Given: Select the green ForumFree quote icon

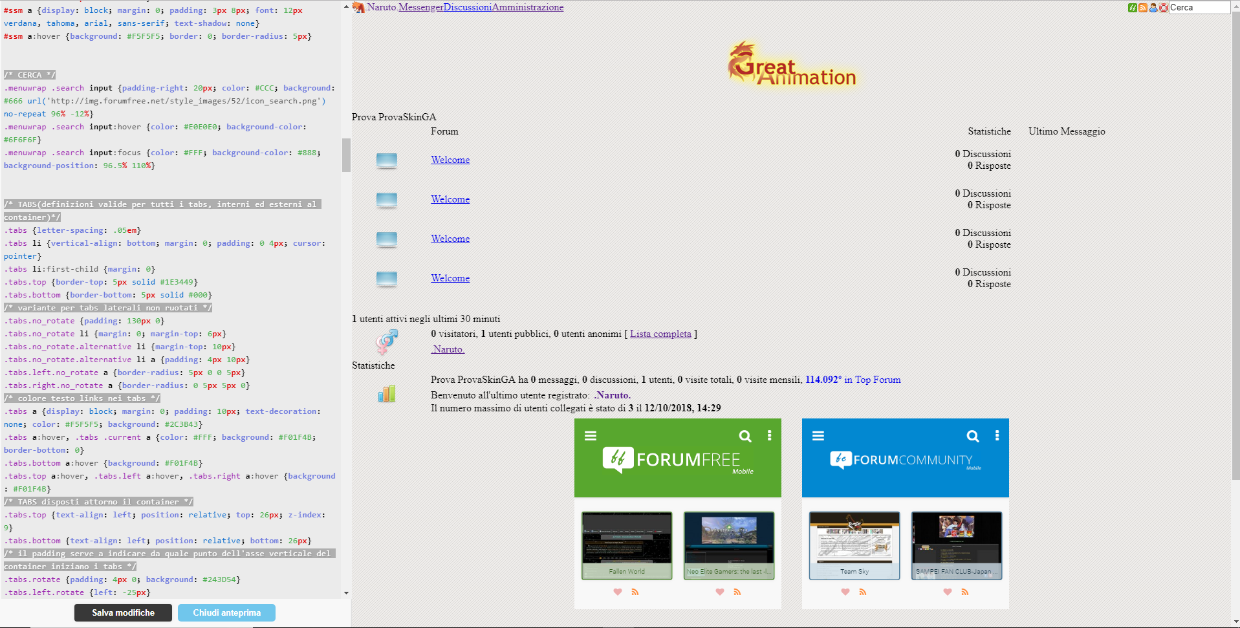Looking at the screenshot, I should click(x=1133, y=8).
